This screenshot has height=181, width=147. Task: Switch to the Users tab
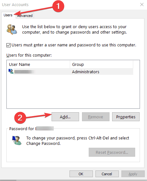(8, 15)
